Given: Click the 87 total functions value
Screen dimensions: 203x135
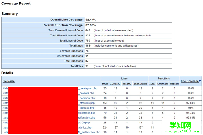Looking at the screenshot, I should point(87,61).
